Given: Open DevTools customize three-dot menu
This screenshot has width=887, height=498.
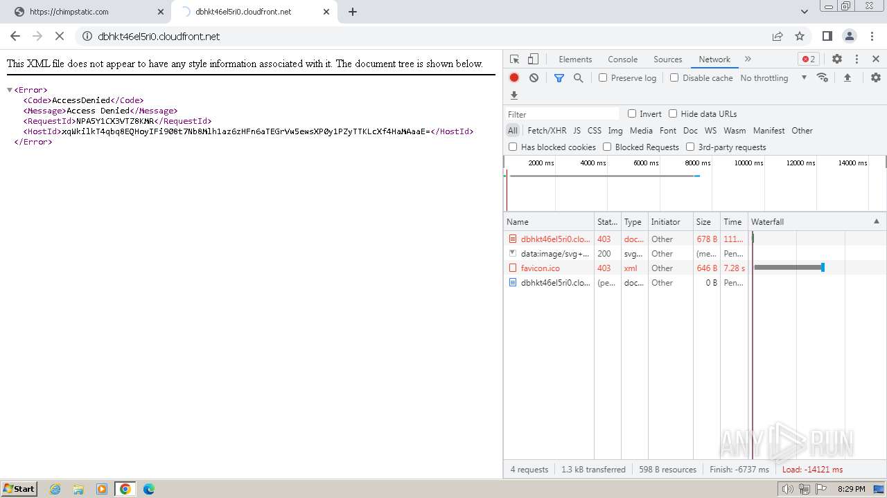Looking at the screenshot, I should (857, 59).
